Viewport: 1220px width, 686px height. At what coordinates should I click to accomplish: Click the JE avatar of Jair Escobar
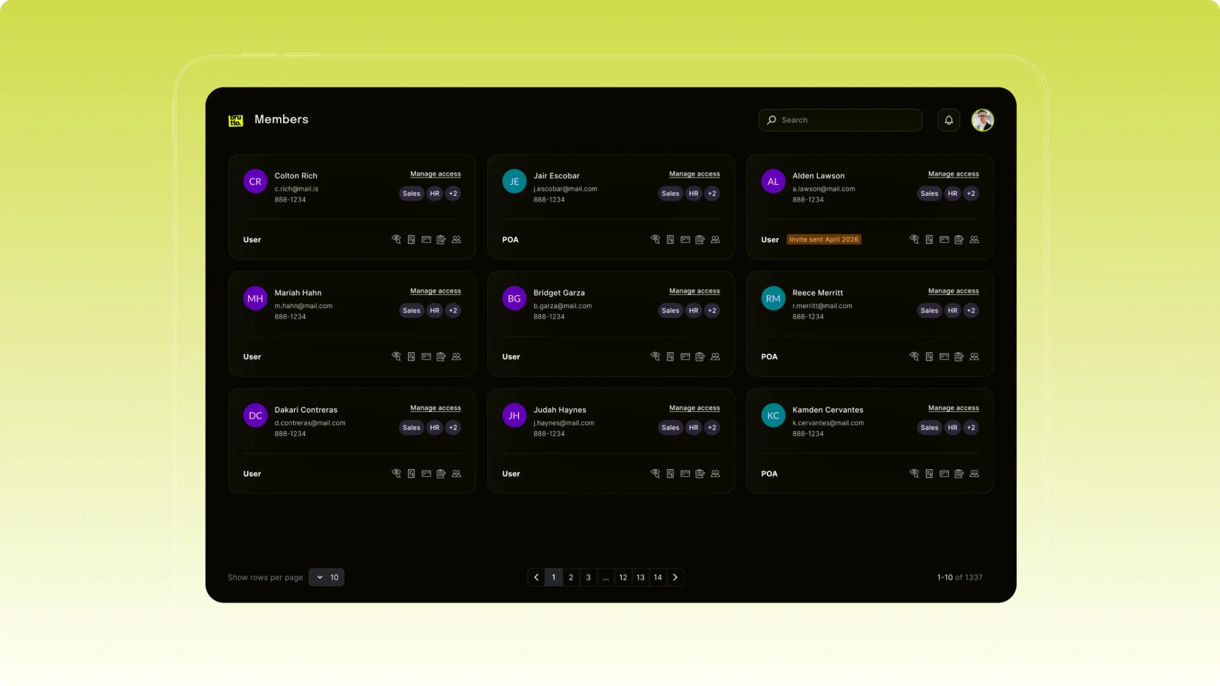(x=514, y=181)
